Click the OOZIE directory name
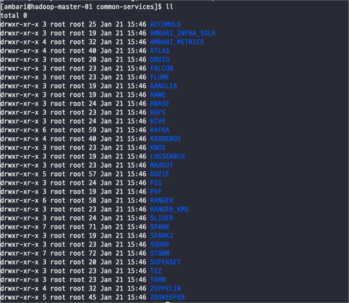 (x=160, y=174)
